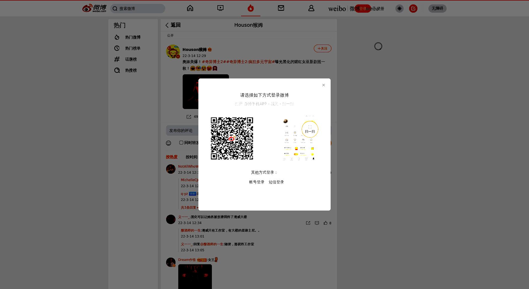
Task: Click the Weibo logo in header
Action: tap(94, 8)
